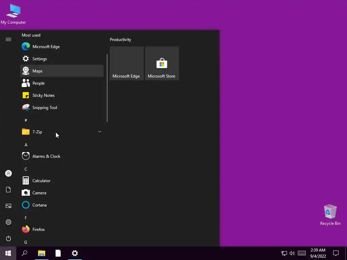Click the volume speaker icon in tray
The image size is (347, 260).
[x=292, y=253]
